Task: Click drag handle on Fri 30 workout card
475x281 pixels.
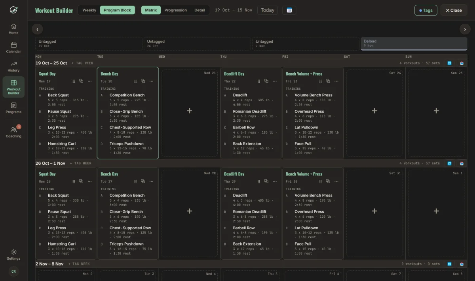Action: tap(321, 181)
